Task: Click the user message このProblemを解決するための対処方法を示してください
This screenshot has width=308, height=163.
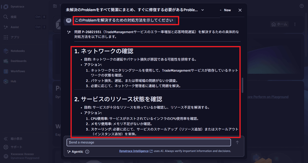Action: [124, 20]
